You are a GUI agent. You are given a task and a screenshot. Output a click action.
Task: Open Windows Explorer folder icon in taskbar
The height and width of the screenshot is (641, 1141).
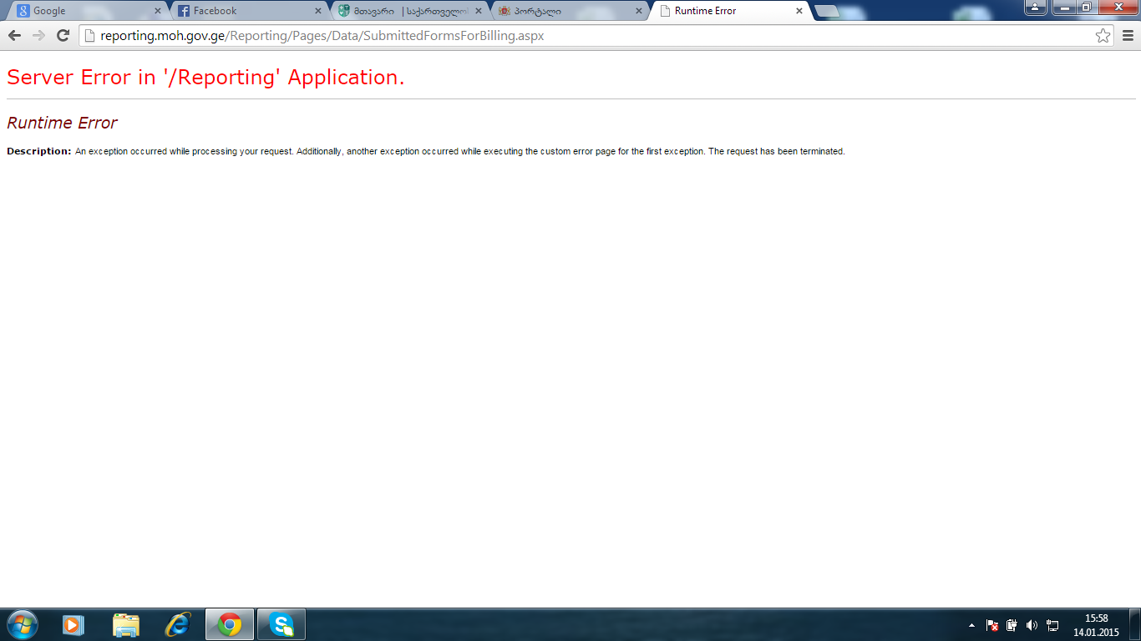click(x=125, y=624)
